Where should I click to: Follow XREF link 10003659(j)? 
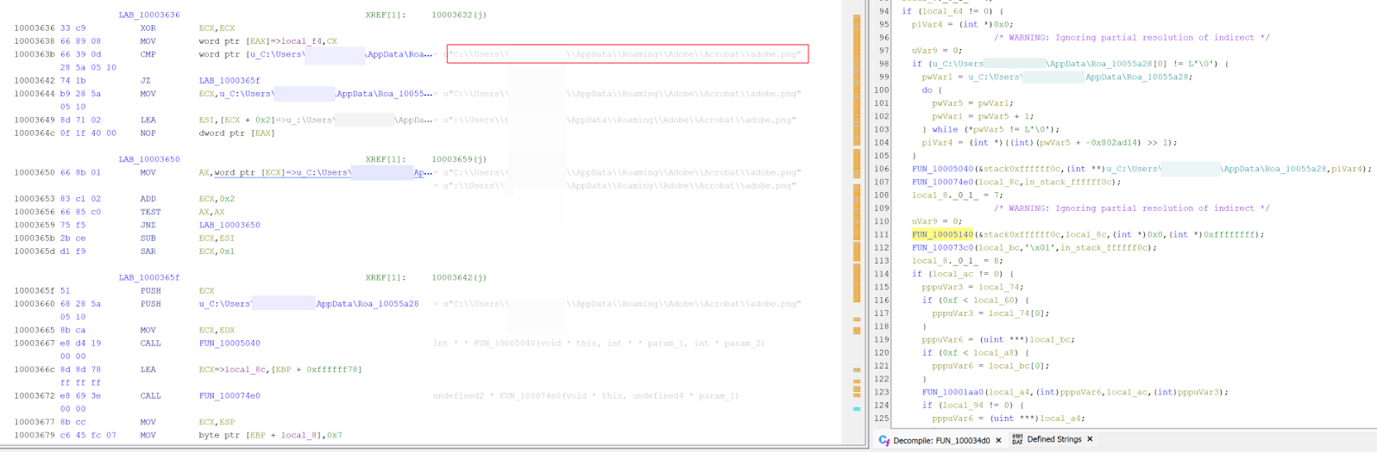tap(459, 159)
